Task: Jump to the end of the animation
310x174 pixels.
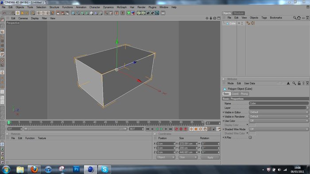Action: pyautogui.click(x=170, y=129)
